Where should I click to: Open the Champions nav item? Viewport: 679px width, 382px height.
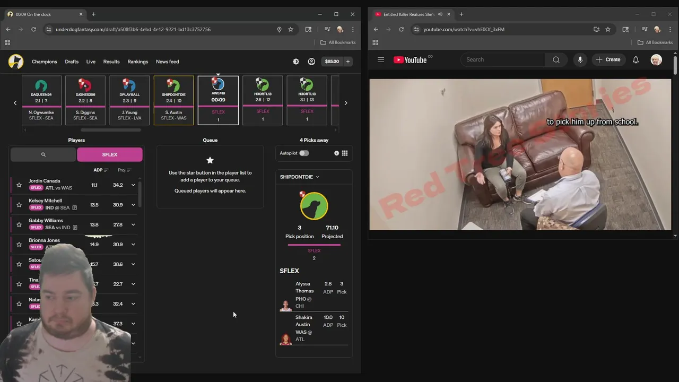(45, 62)
